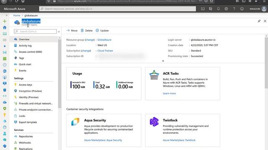
Task: Click the Microsoft Azure portal title
Action: 15,9
